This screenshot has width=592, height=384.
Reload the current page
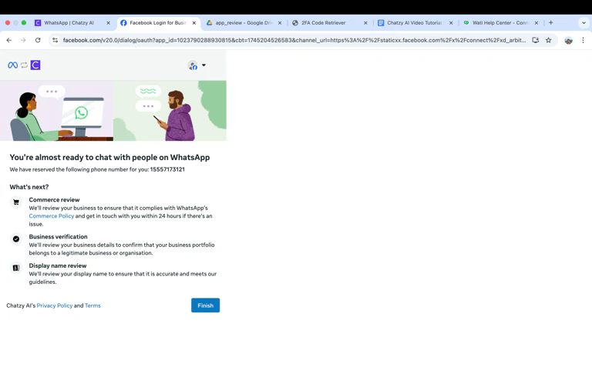pyautogui.click(x=38, y=40)
